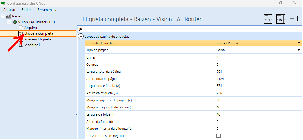This screenshot has height=140, width=303.
Task: Open the Unidade de medida dropdown
Action: [x=298, y=43]
